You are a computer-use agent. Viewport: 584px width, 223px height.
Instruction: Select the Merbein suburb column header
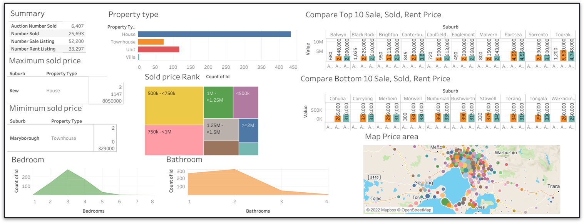pos(388,99)
